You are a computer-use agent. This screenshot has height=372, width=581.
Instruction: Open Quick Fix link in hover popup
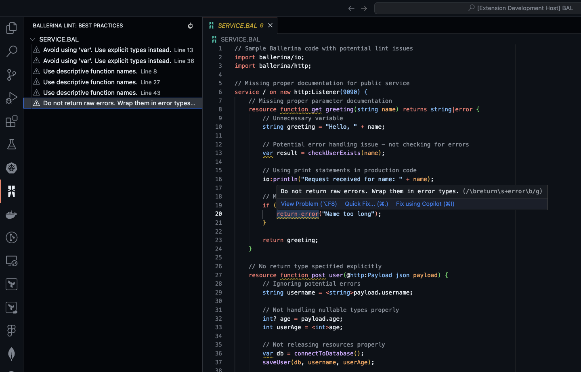367,204
